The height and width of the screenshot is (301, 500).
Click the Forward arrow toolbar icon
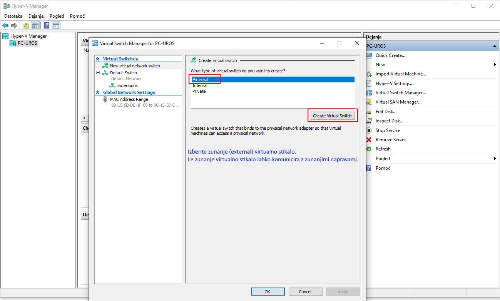point(14,26)
